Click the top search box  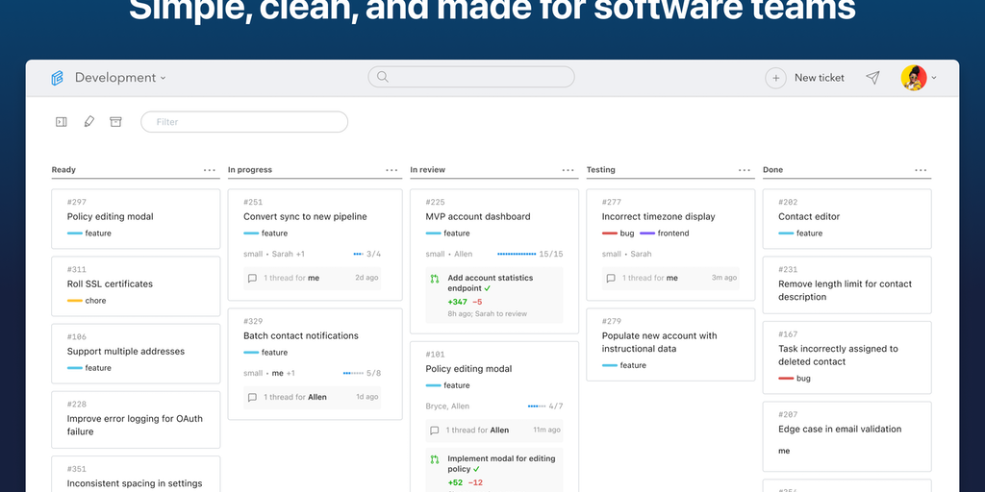(470, 77)
